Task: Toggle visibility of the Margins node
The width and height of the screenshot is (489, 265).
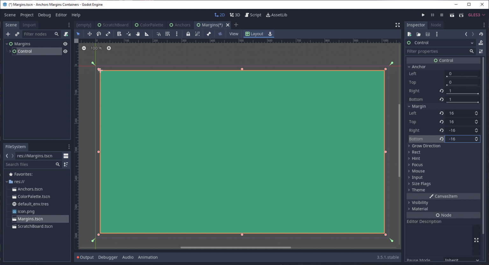Action: [65, 44]
